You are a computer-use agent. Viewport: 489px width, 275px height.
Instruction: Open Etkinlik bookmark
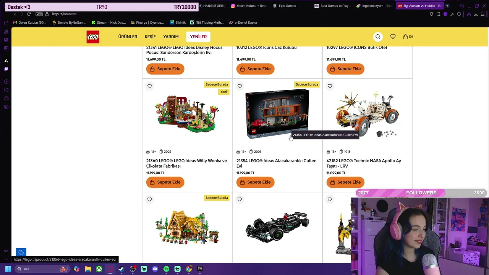click(x=178, y=23)
